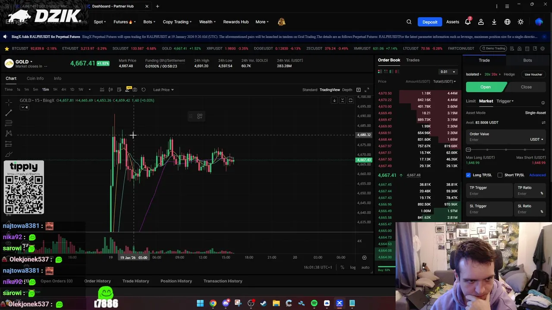Image resolution: width=552 pixels, height=310 pixels.
Task: Switch to Bots tab in trade panel
Action: (527, 60)
